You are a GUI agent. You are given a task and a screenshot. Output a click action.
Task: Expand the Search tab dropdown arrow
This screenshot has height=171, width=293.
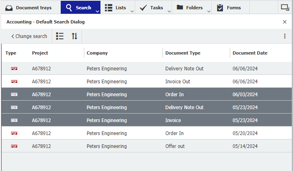click(x=97, y=11)
